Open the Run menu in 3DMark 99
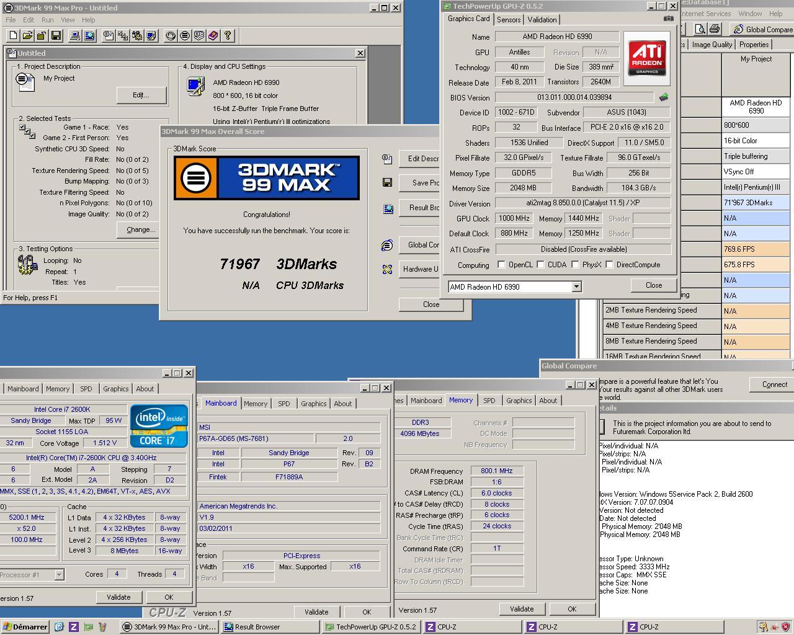The height and width of the screenshot is (635, 794). (47, 20)
